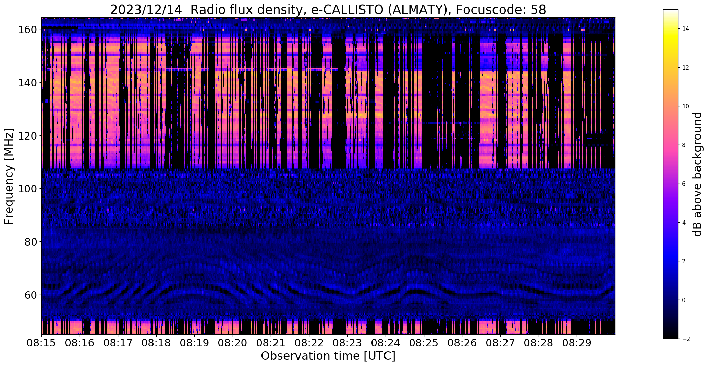The height and width of the screenshot is (366, 708).
Task: Click the 08:24 time tick label
Action: click(x=386, y=343)
